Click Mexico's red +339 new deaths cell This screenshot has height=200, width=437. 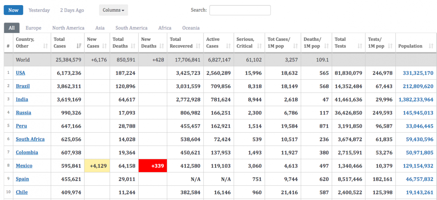pos(153,166)
